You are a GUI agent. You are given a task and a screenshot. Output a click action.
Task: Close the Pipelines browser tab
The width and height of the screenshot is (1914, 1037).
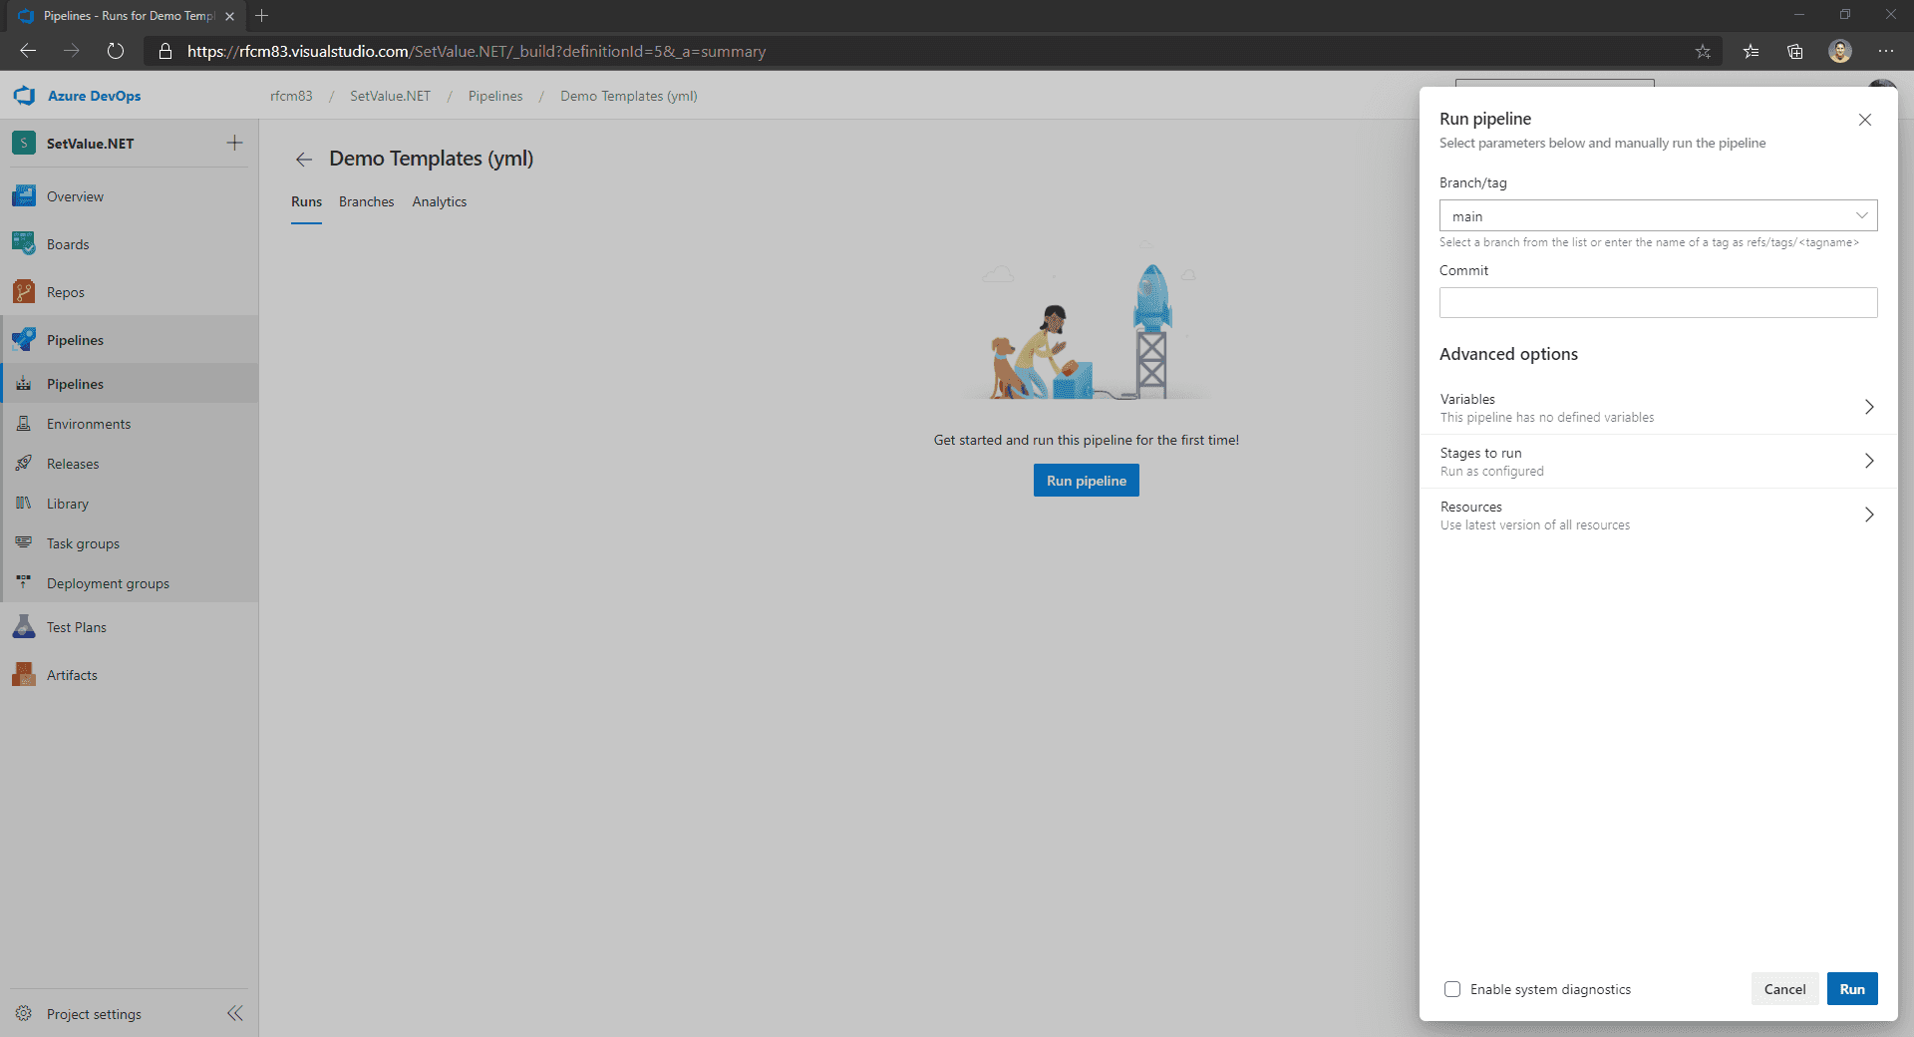pos(230,16)
